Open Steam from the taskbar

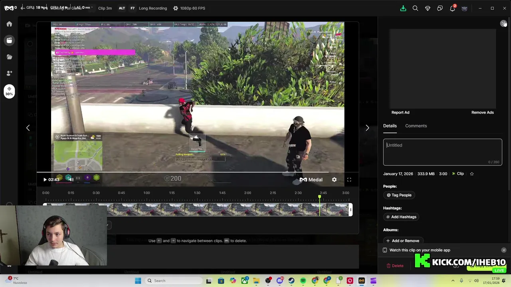tap(291, 281)
